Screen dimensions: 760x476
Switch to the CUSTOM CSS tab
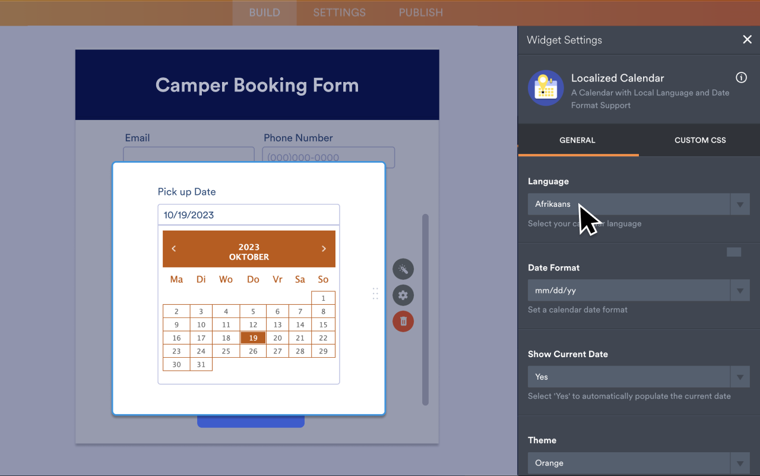(699, 140)
